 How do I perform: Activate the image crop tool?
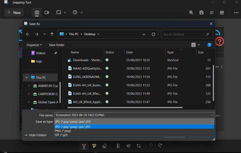pyautogui.click(x=139, y=146)
